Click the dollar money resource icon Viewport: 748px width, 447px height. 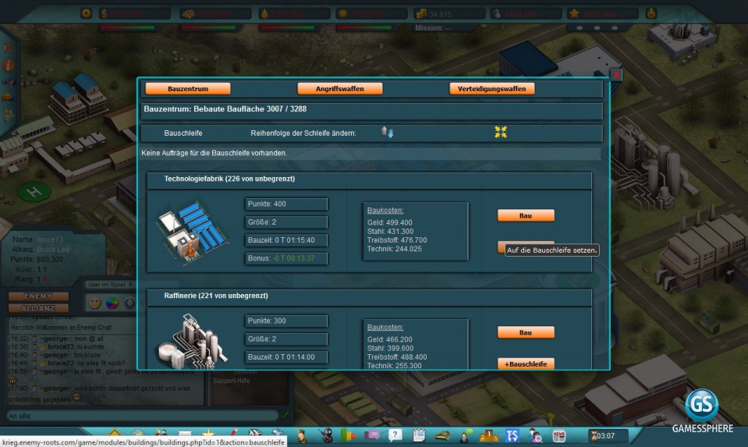click(x=104, y=14)
